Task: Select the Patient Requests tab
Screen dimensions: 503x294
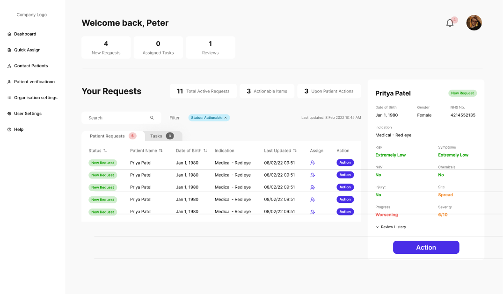Action: click(112, 136)
